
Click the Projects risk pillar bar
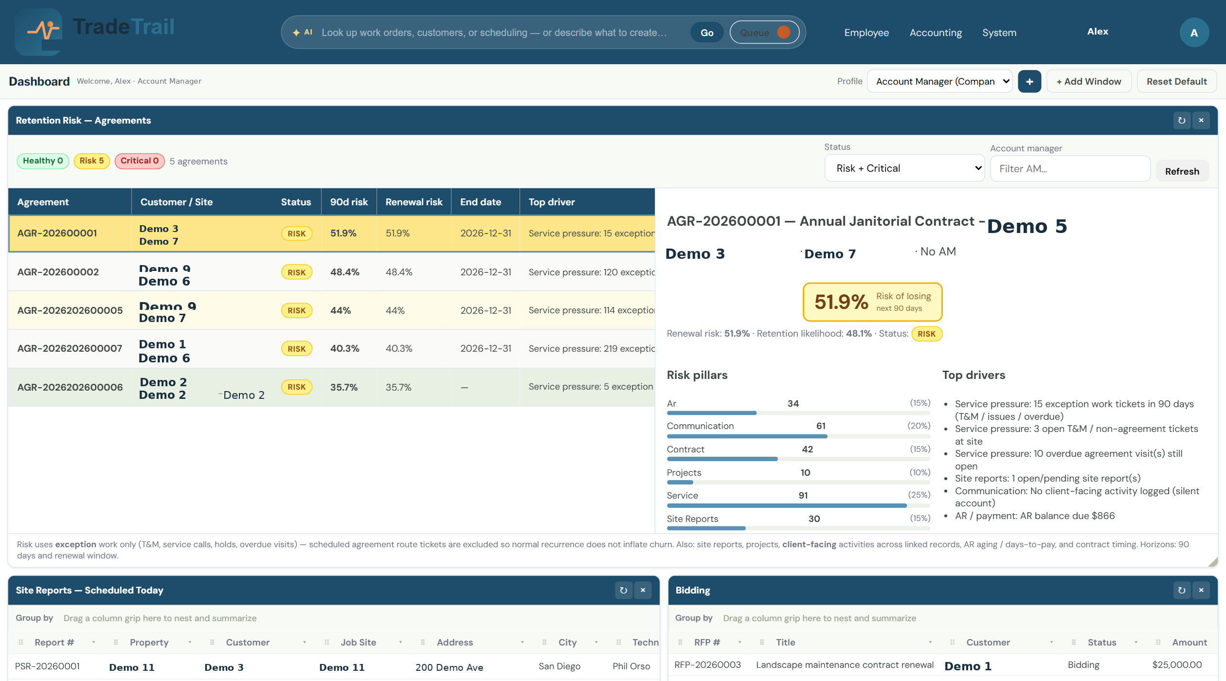(798, 483)
